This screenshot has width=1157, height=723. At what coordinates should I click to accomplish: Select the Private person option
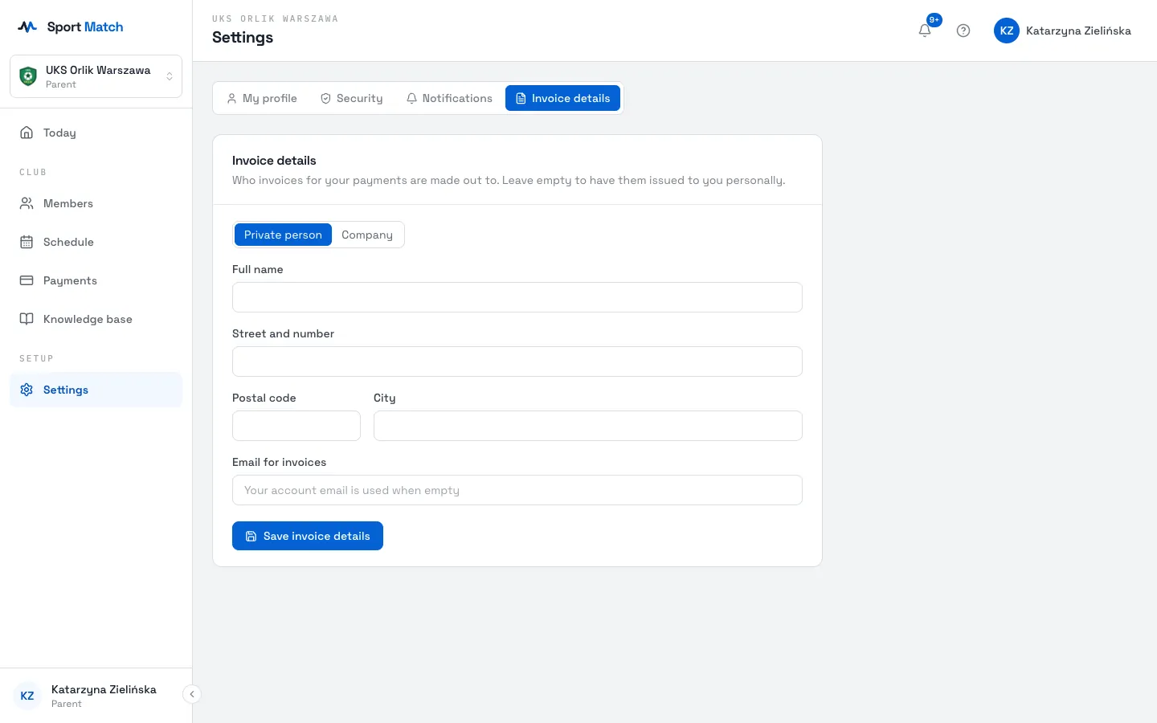pos(283,235)
